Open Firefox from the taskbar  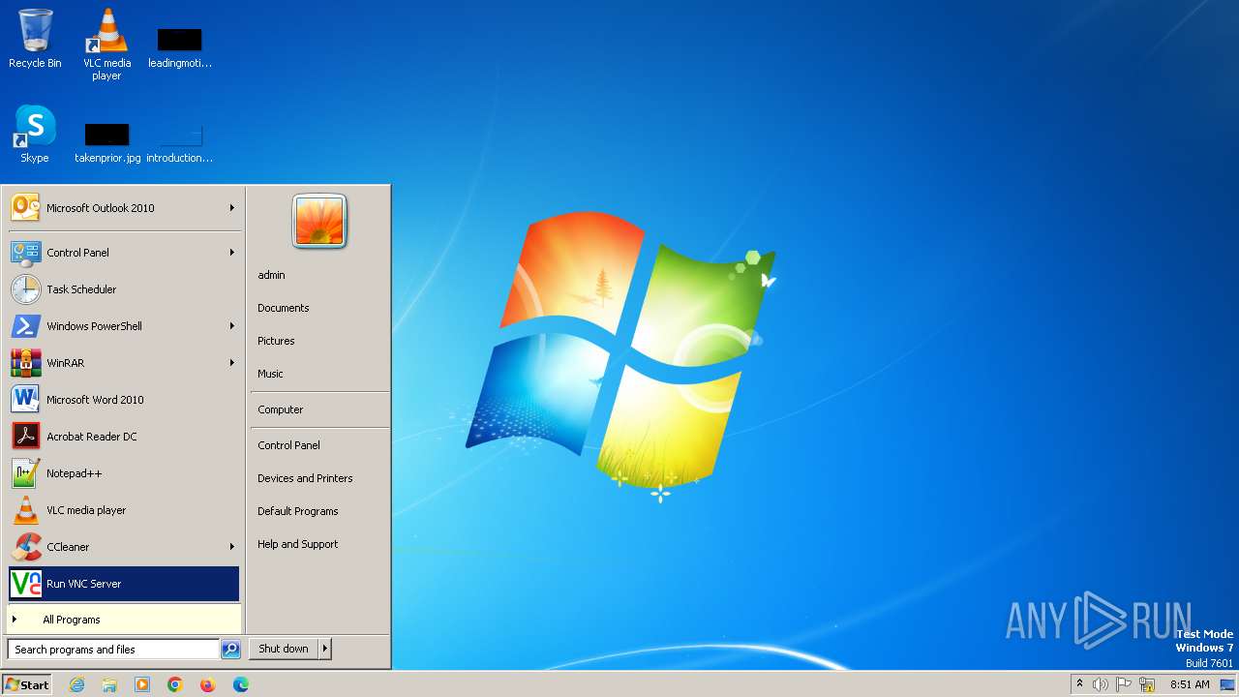click(208, 684)
